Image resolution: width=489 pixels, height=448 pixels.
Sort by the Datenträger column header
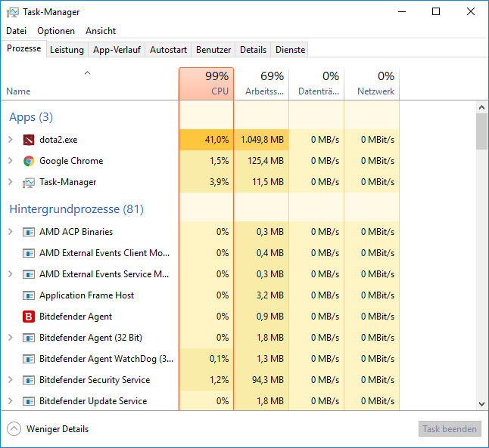pos(316,84)
